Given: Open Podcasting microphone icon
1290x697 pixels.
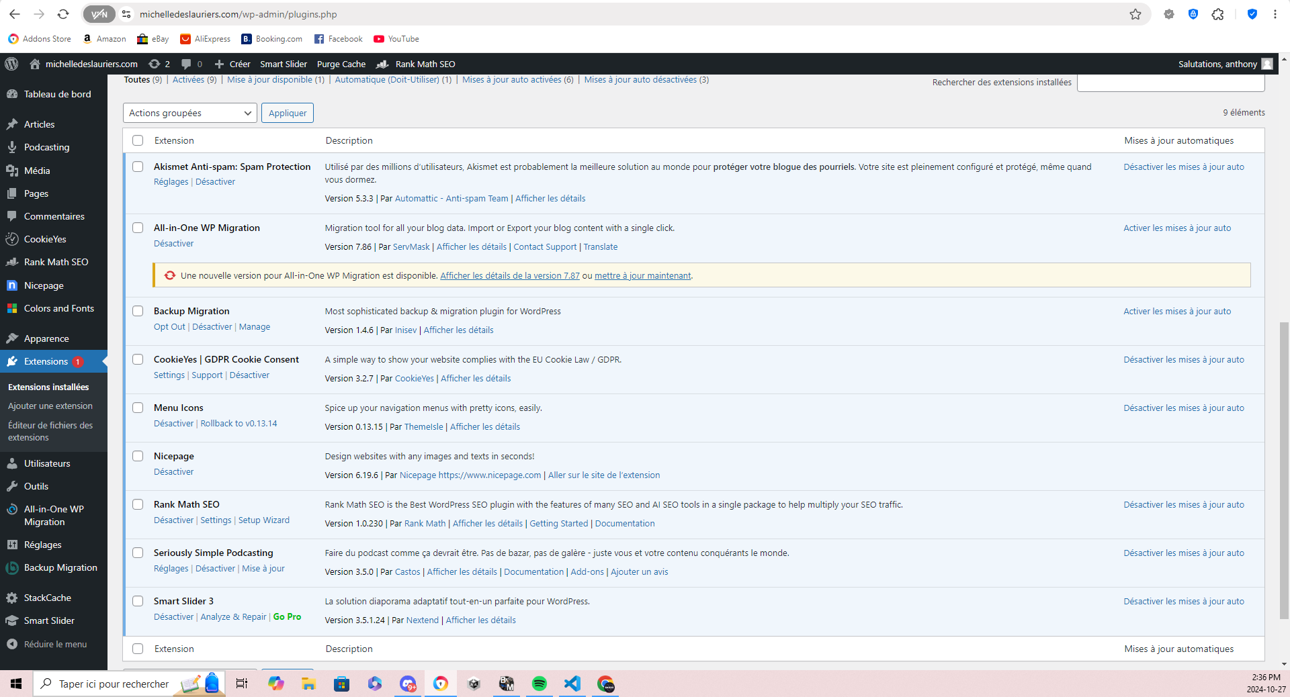Looking at the screenshot, I should pyautogui.click(x=12, y=147).
